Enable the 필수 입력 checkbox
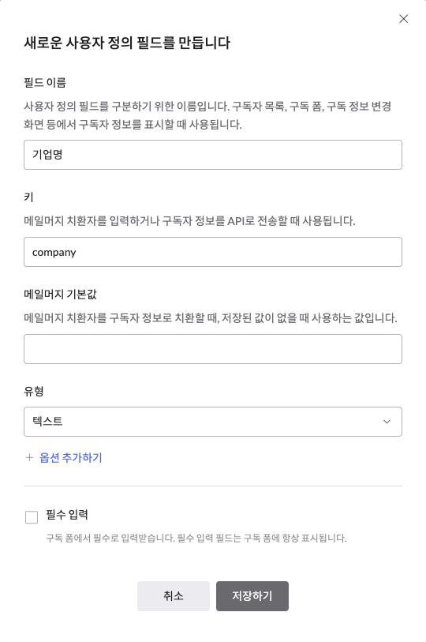This screenshot has width=426, height=642. click(x=32, y=517)
